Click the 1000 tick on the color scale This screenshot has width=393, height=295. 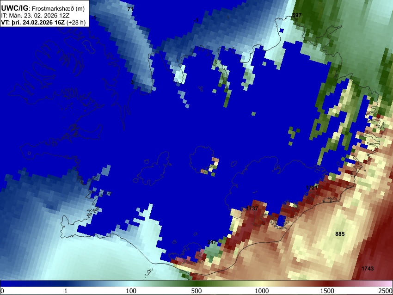(x=262, y=291)
